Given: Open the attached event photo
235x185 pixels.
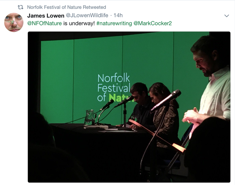Looking at the screenshot, I should (129, 107).
